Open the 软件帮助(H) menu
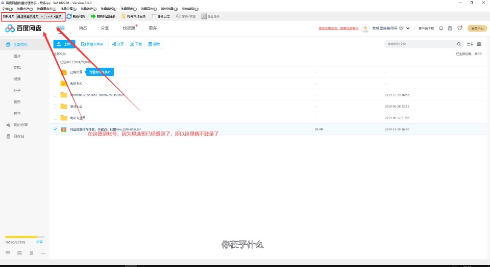This screenshot has width=490, height=267. pos(190,9)
